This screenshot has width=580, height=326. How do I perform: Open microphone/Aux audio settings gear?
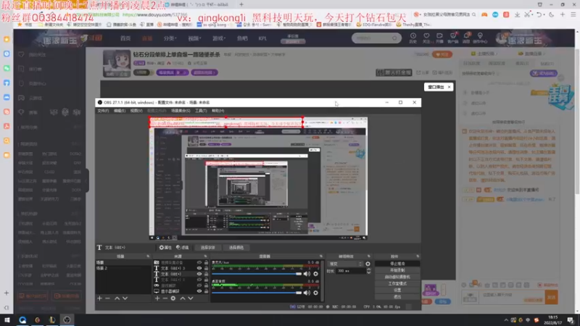(x=315, y=274)
